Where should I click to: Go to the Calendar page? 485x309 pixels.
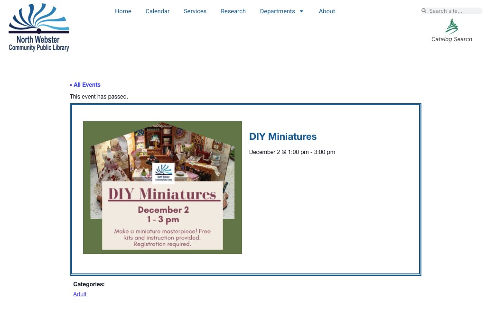pos(158,11)
